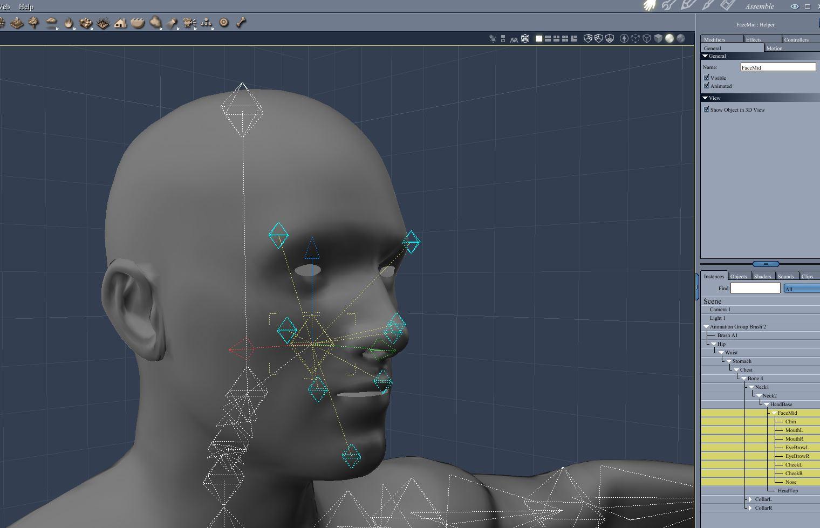Switch viewport to two horizontal panes layout
The image size is (820, 528).
[548, 39]
